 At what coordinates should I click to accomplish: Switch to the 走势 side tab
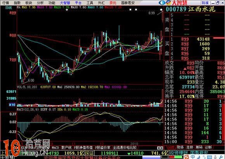click(190, 147)
